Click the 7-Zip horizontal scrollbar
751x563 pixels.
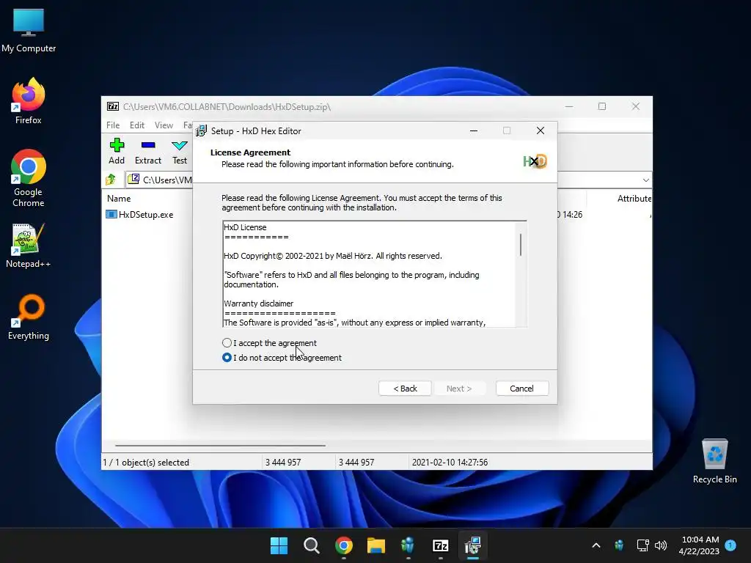[x=220, y=445]
